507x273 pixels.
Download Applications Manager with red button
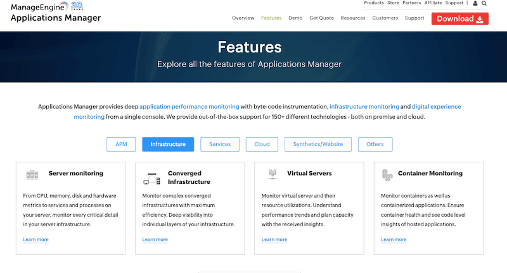coord(460,19)
